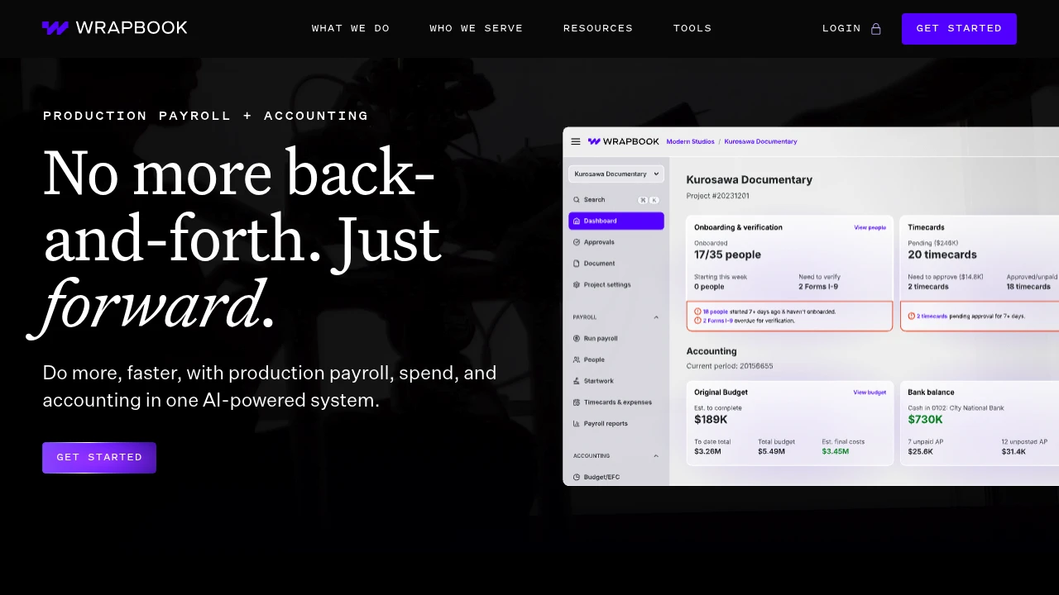The image size is (1059, 595).
Task: Click warning icon beside 2 Forms I-9 alert
Action: point(697,321)
